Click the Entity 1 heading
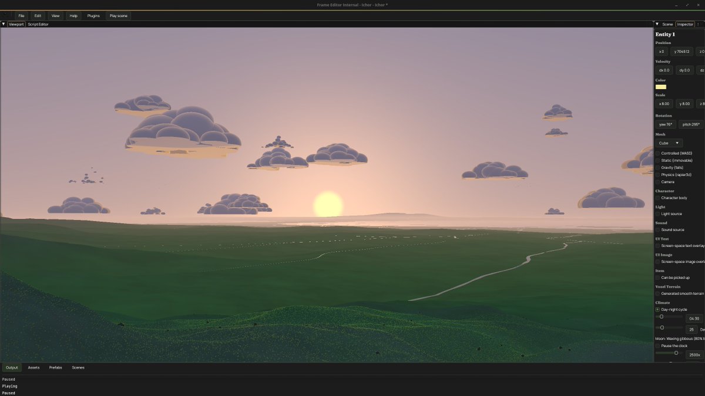The image size is (705, 396). 665,35
